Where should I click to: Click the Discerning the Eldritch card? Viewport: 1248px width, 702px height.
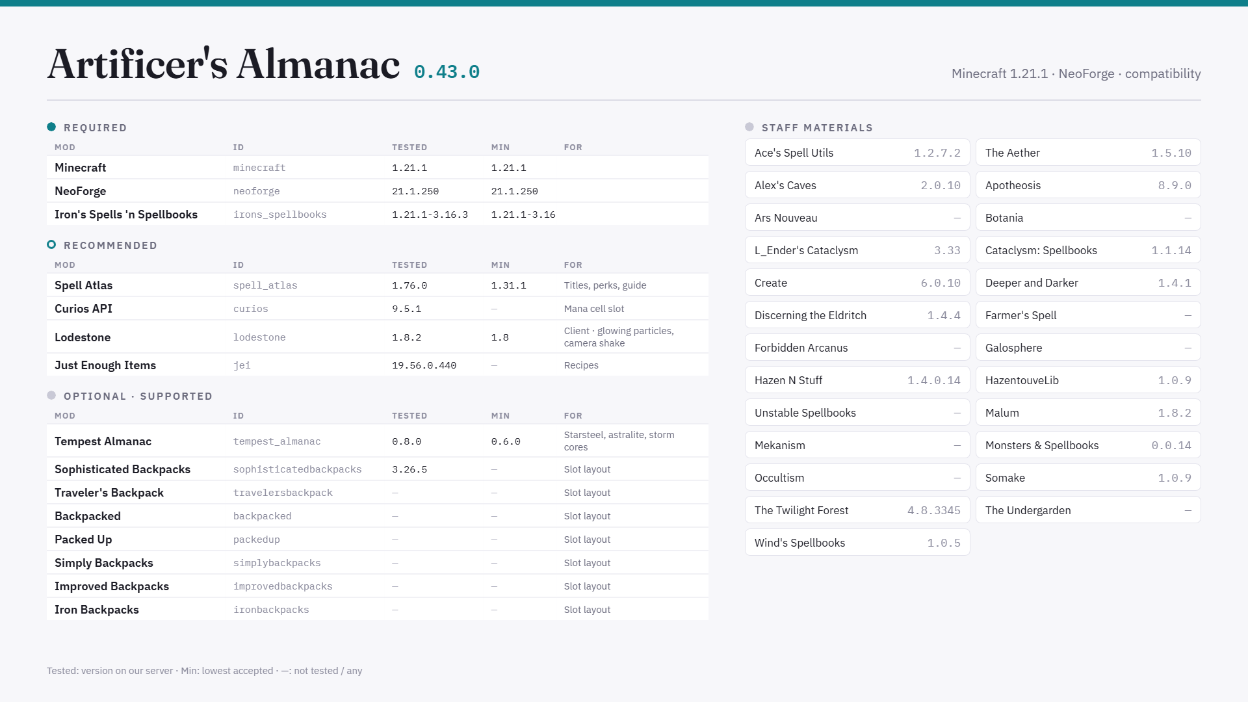(x=857, y=315)
